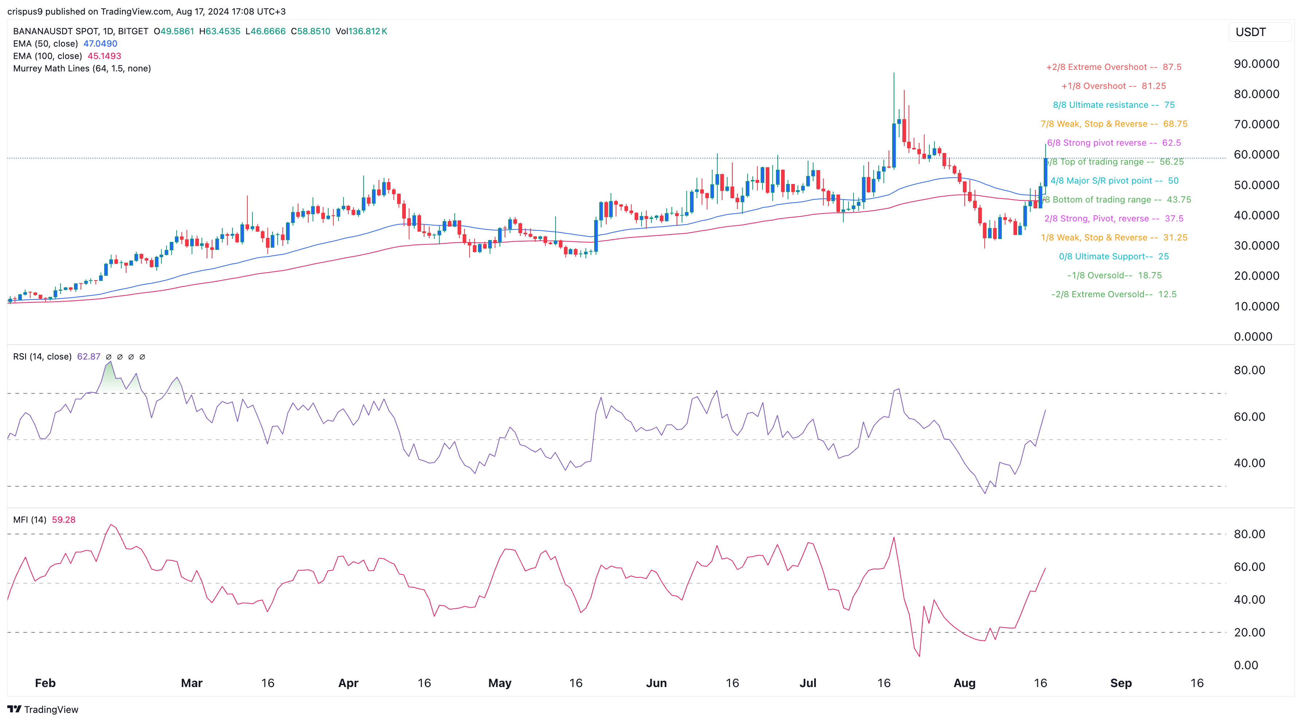Screen dimensions: 1302x722
Task: Click the 90.0000 price scale label
Action: pos(1256,64)
